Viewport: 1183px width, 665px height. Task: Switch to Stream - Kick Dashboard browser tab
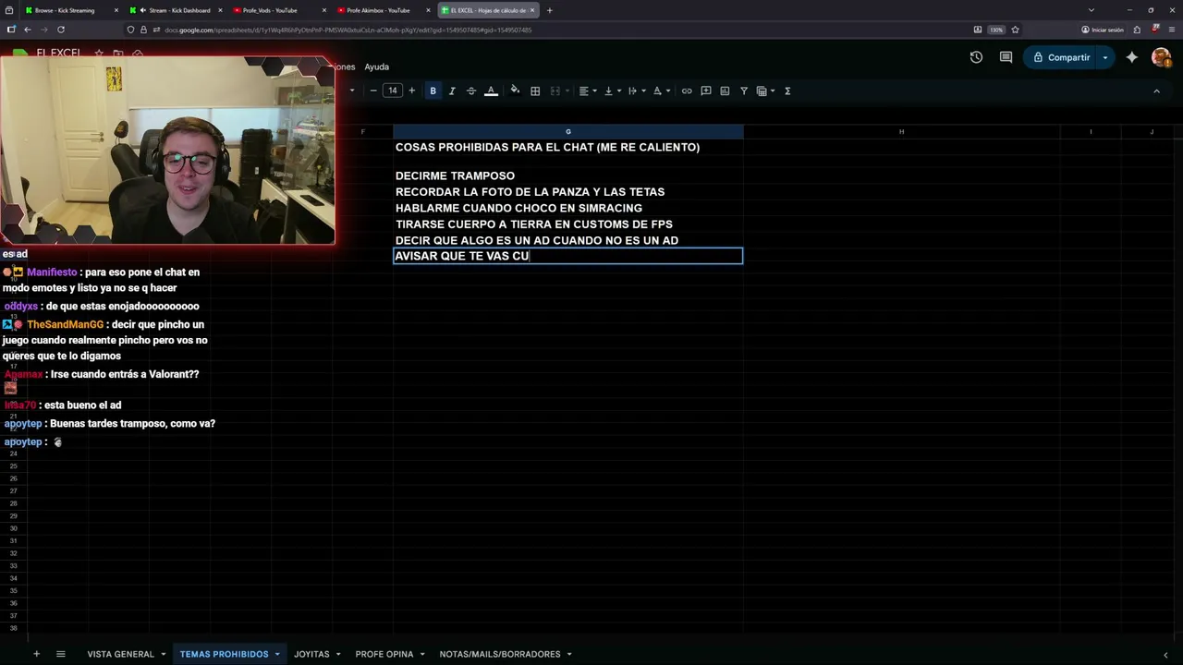176,10
